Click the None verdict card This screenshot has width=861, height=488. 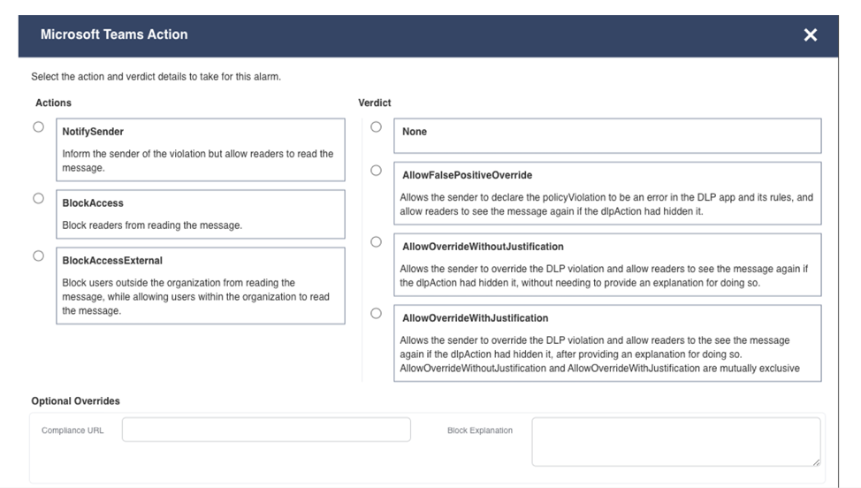coord(606,136)
